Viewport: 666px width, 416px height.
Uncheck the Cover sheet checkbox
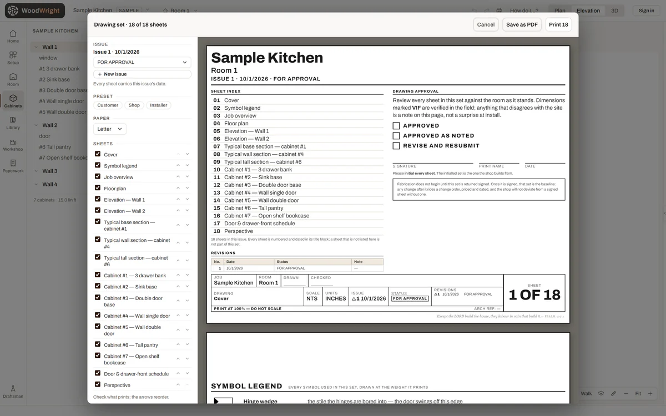coord(98,154)
